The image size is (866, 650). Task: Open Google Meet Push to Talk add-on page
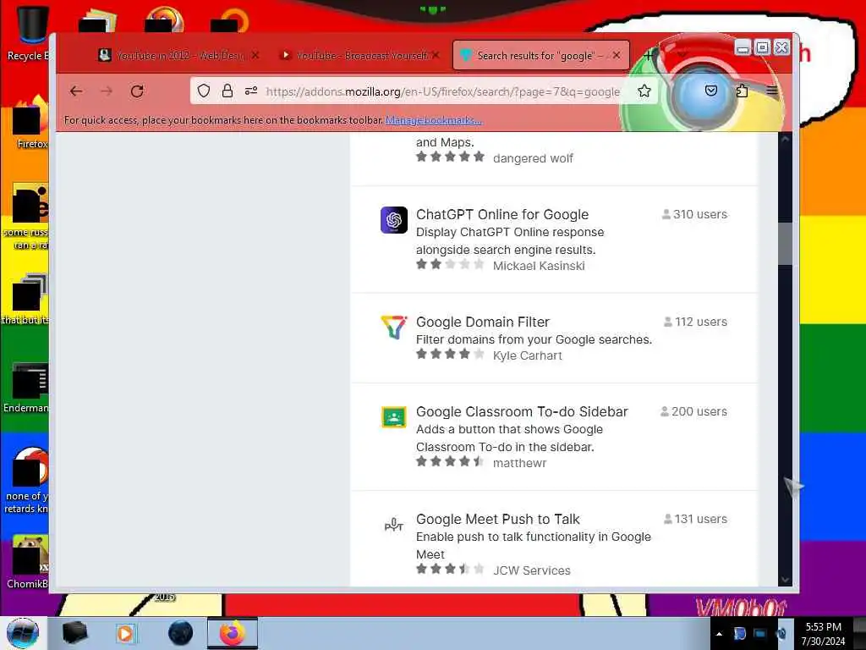[497, 519]
